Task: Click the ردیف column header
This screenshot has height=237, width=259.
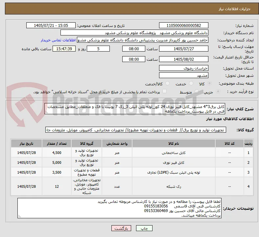Action: [x=248, y=143]
